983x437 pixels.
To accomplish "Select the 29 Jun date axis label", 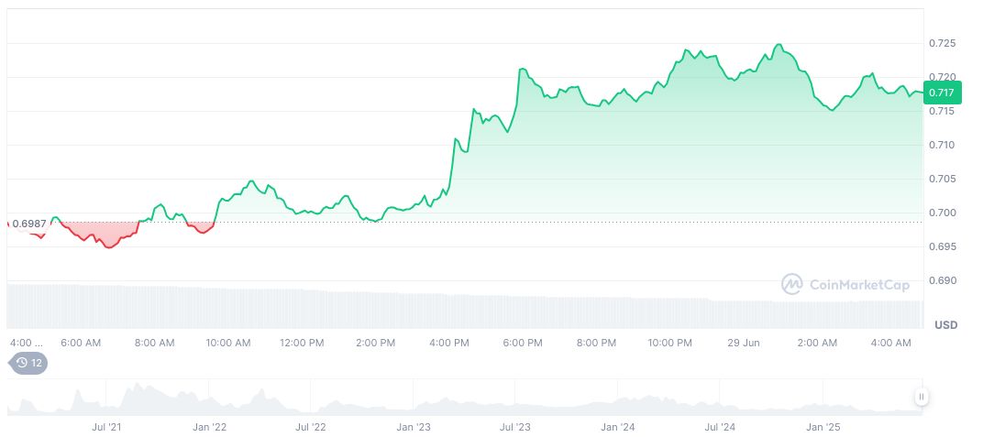I will [x=743, y=343].
